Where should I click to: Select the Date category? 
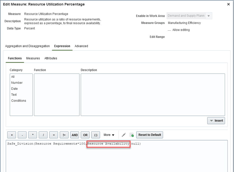[x=14, y=89]
